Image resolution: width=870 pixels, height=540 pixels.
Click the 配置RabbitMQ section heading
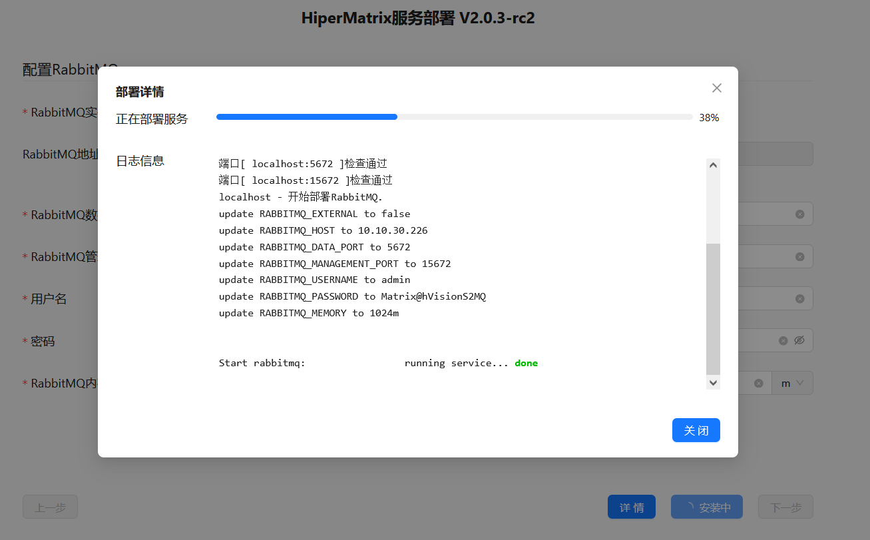pyautogui.click(x=70, y=69)
